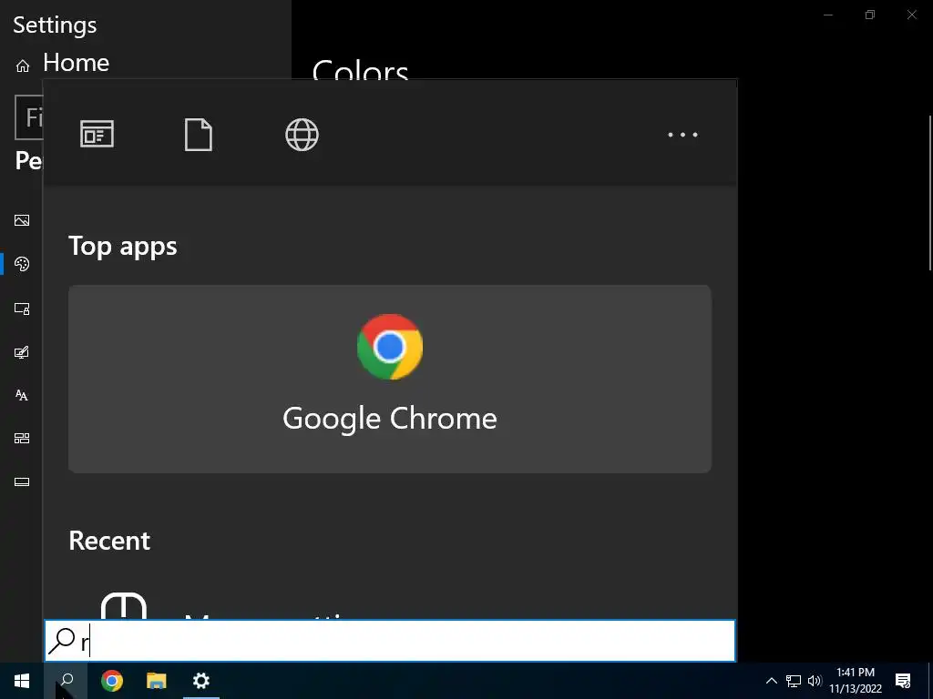Click the Settings find box
Viewport: 933px width, 699px height.
coord(28,117)
